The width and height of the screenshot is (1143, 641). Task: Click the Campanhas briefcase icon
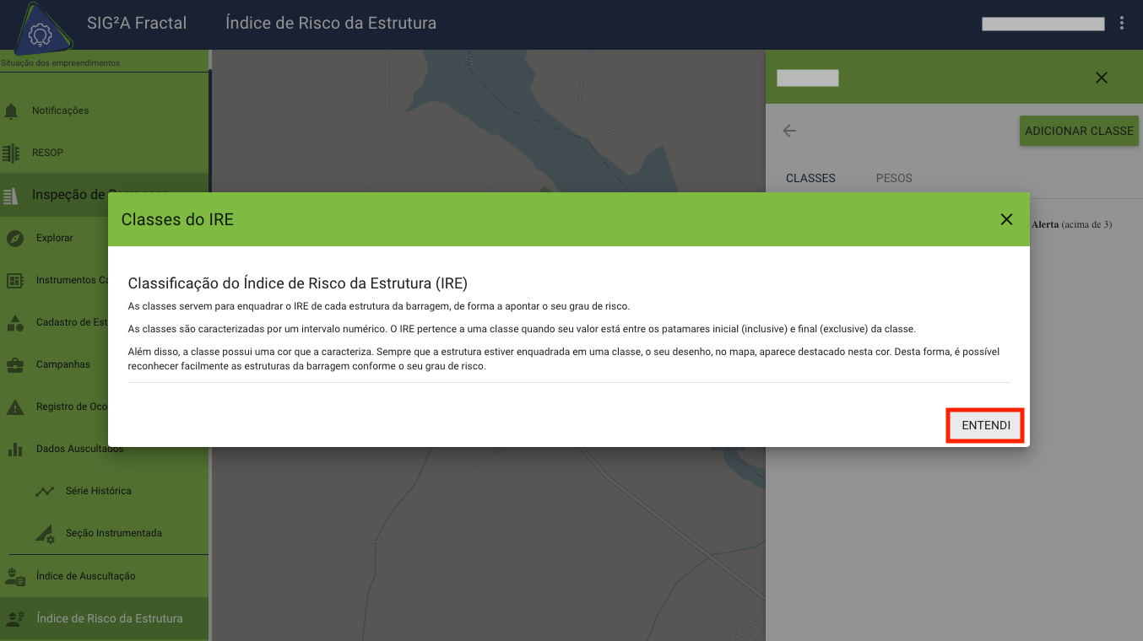(x=15, y=364)
